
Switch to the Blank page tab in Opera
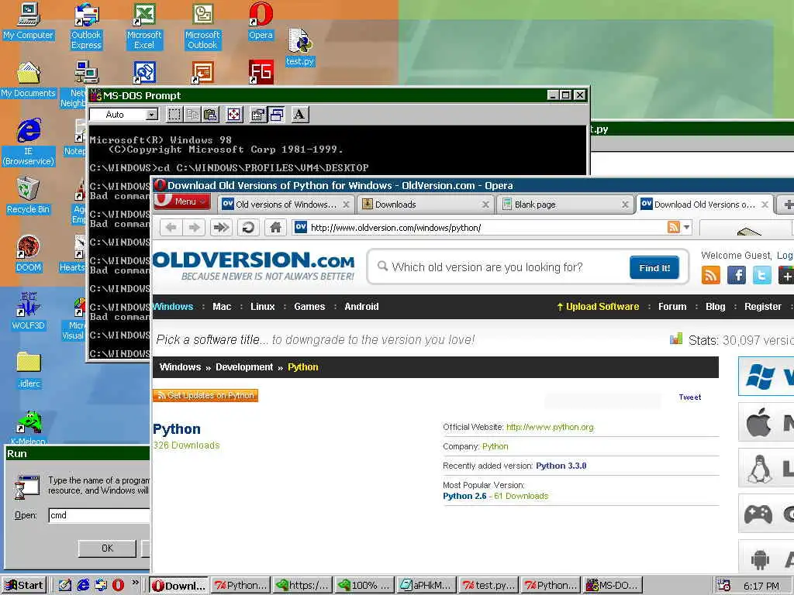pos(565,205)
